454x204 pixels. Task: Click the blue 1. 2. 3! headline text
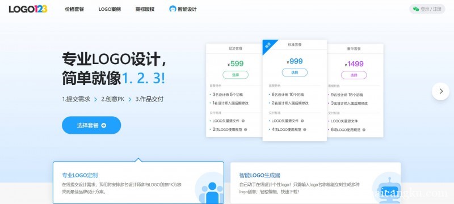tap(144, 78)
